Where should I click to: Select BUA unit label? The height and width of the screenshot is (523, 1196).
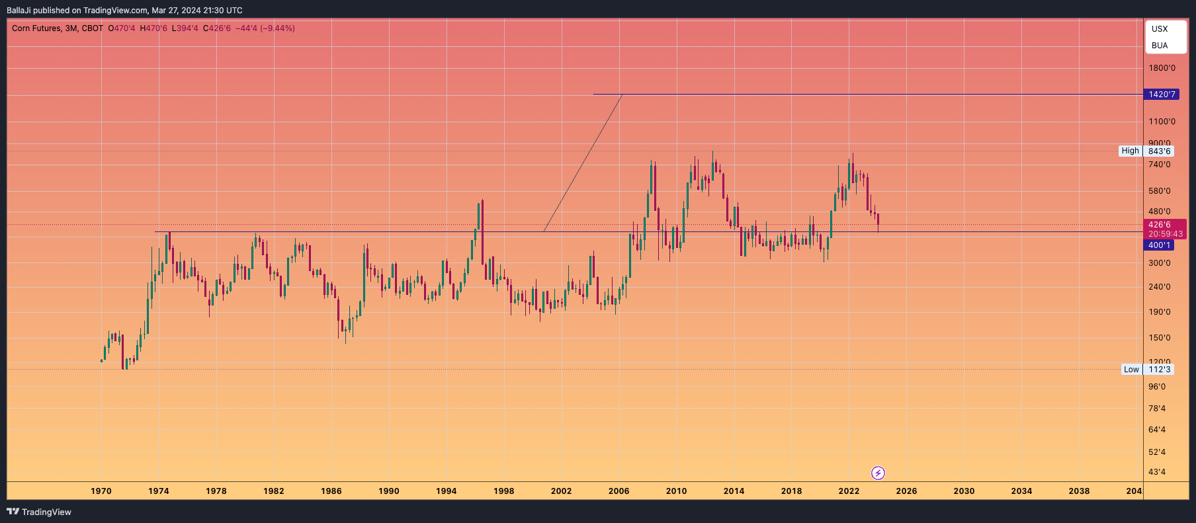[x=1160, y=46]
